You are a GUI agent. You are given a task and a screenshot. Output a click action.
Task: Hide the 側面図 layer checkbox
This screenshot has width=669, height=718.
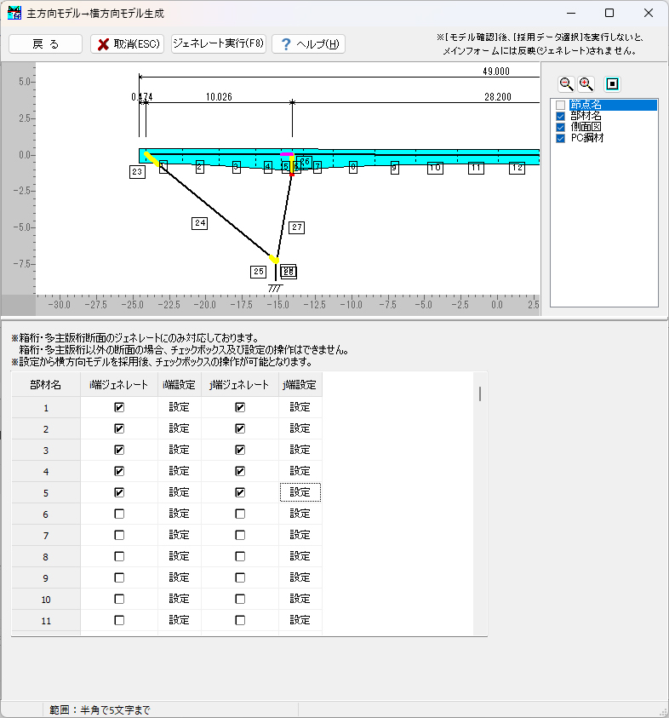[x=560, y=127]
